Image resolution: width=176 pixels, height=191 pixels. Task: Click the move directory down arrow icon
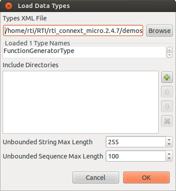pyautogui.click(x=167, y=106)
